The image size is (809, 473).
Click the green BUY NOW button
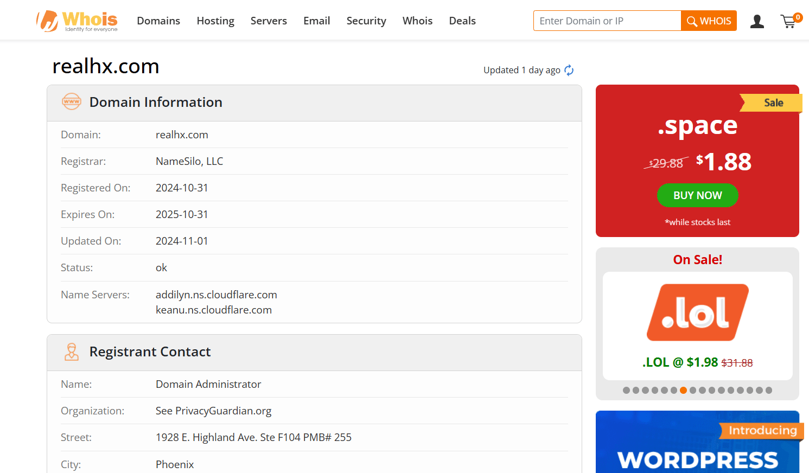(698, 195)
